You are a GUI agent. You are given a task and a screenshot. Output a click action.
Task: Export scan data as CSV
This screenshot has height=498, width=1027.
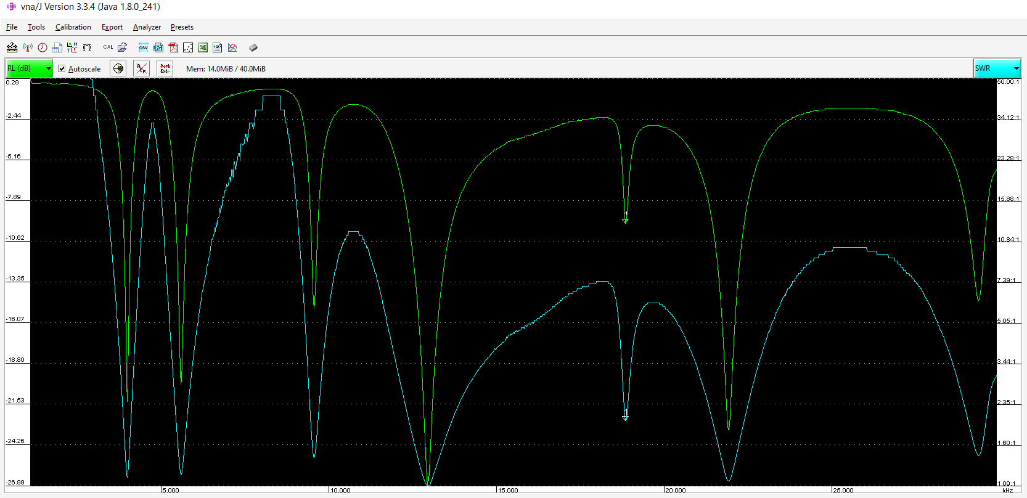click(144, 47)
